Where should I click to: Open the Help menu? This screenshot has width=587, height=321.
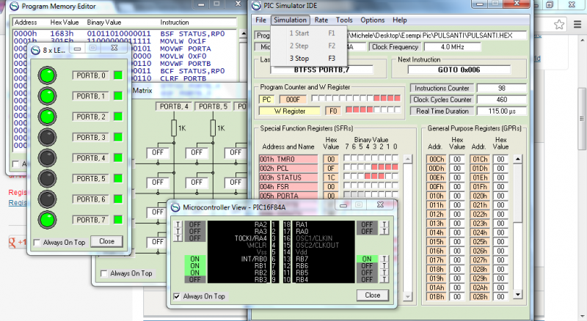pos(400,21)
